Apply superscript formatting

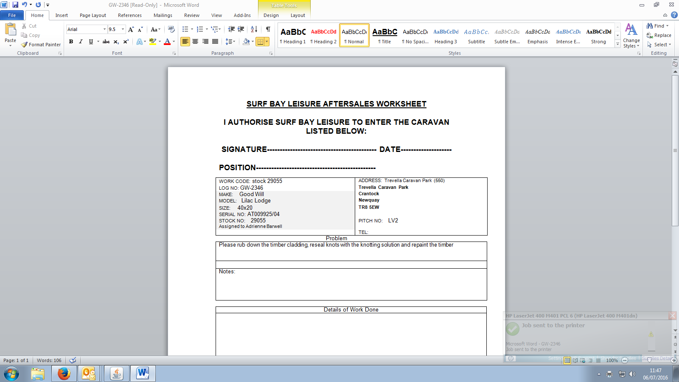tap(126, 42)
